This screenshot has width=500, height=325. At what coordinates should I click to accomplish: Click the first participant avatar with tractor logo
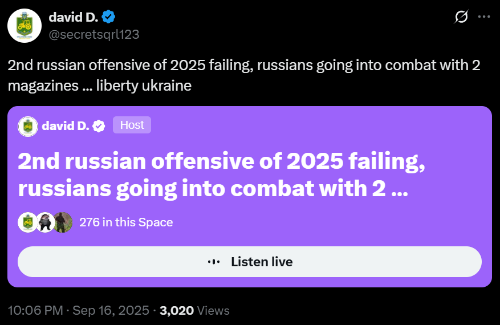[x=28, y=222]
